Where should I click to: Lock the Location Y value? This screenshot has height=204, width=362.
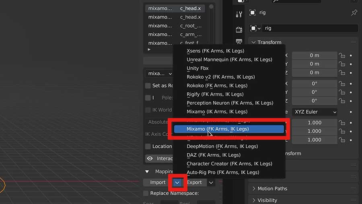click(x=342, y=64)
